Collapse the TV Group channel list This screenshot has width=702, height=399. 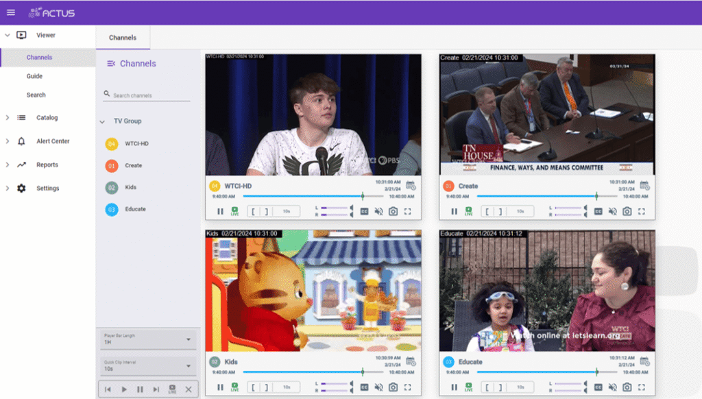(102, 121)
